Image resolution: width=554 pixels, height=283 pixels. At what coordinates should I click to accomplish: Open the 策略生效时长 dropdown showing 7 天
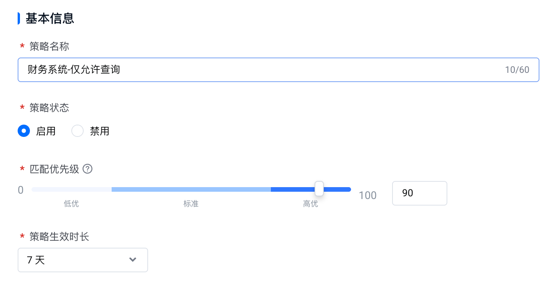[83, 260]
